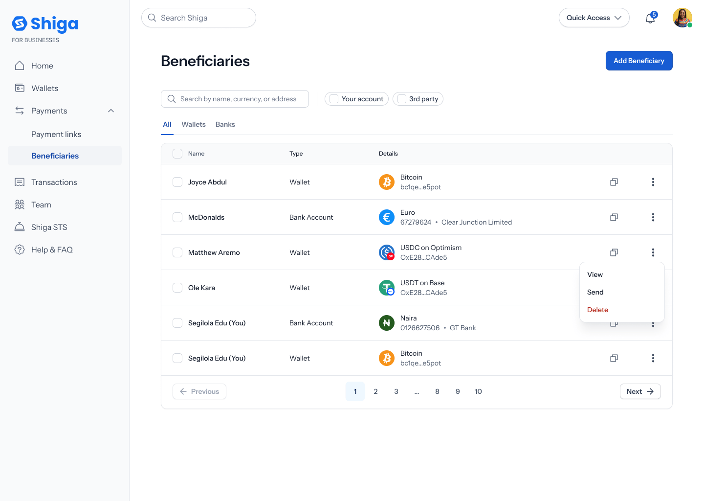Toggle the select-all checkbox in table header
This screenshot has width=704, height=501.
click(x=177, y=154)
